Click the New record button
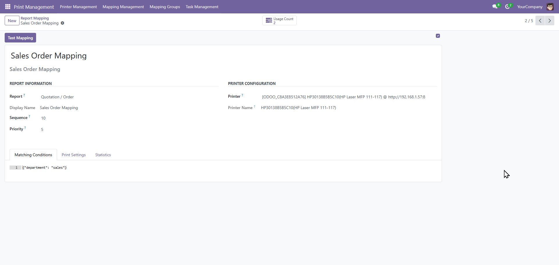The image size is (559, 265). click(12, 21)
